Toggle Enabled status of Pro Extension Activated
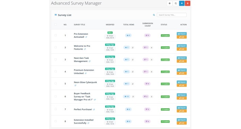Screen dimensions: 241x129 (x=165, y=36)
